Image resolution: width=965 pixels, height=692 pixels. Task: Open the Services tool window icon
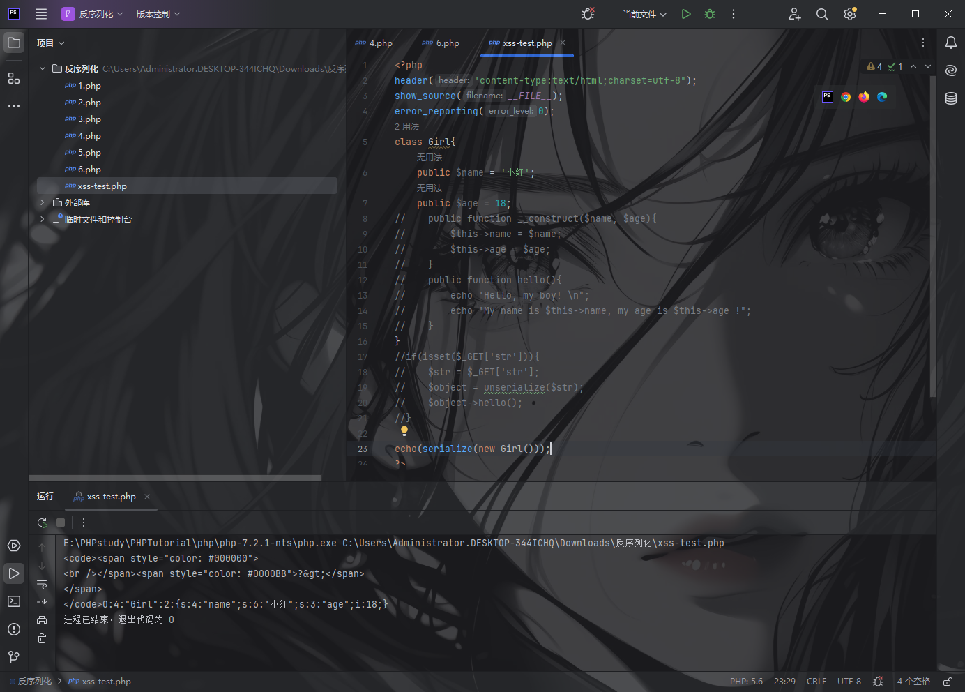[x=14, y=546]
